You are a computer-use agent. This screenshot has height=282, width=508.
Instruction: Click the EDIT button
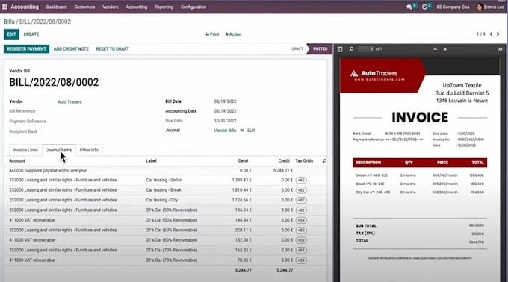[11, 34]
